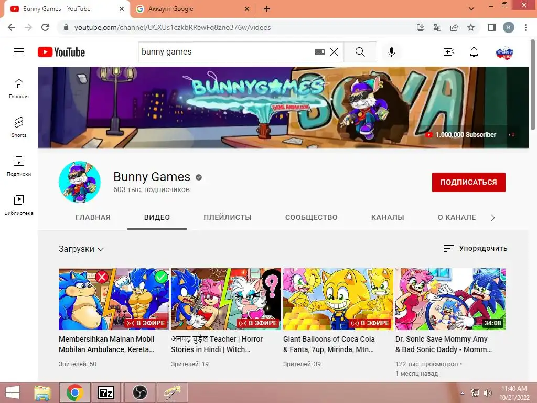
Task: Close the Аккаунт Google tab
Action: (247, 9)
